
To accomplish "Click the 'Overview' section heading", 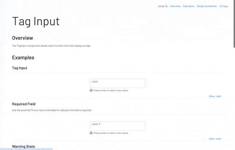I will point(23,38).
